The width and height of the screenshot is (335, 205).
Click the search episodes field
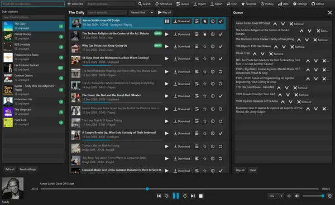point(107,13)
